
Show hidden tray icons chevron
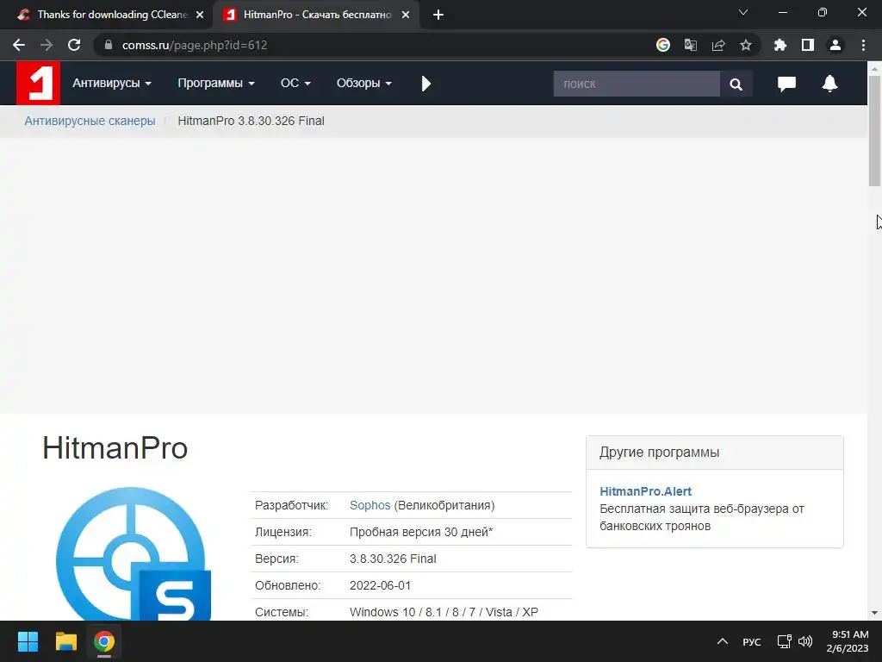pyautogui.click(x=723, y=641)
